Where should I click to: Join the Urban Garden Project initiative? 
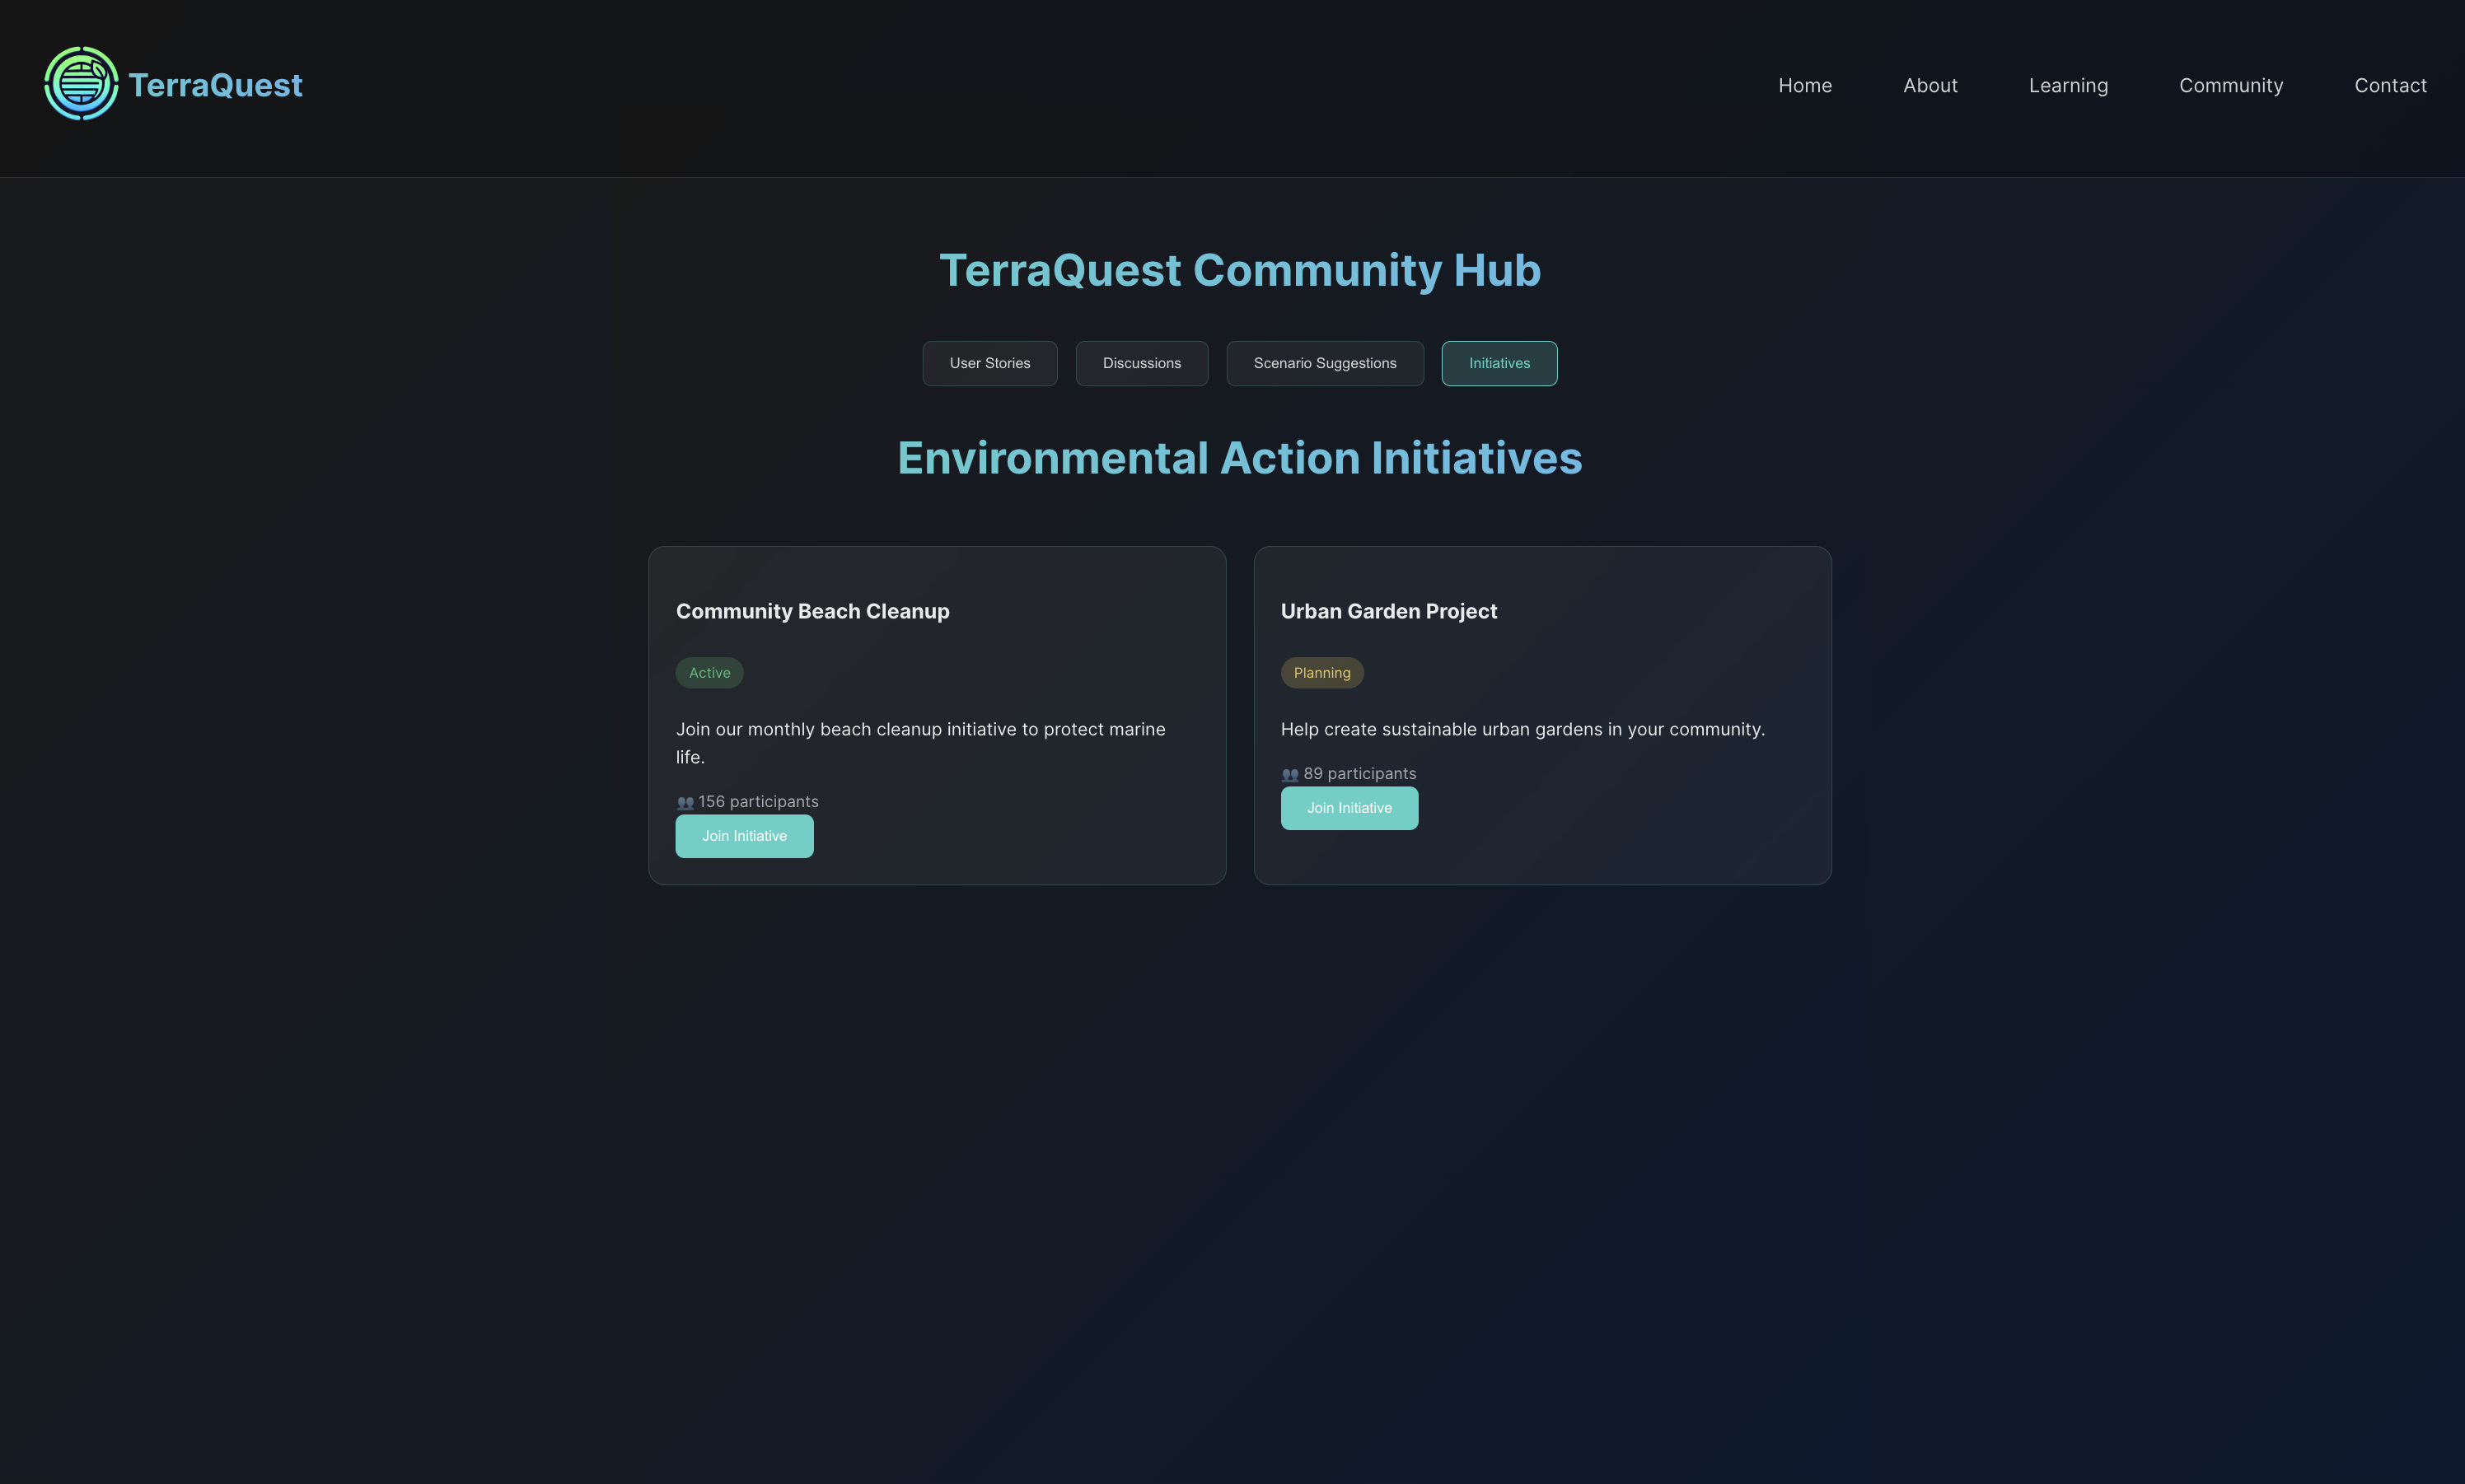[1348, 808]
